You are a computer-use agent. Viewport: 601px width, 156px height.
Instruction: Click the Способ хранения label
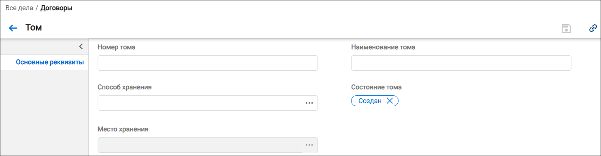click(125, 87)
